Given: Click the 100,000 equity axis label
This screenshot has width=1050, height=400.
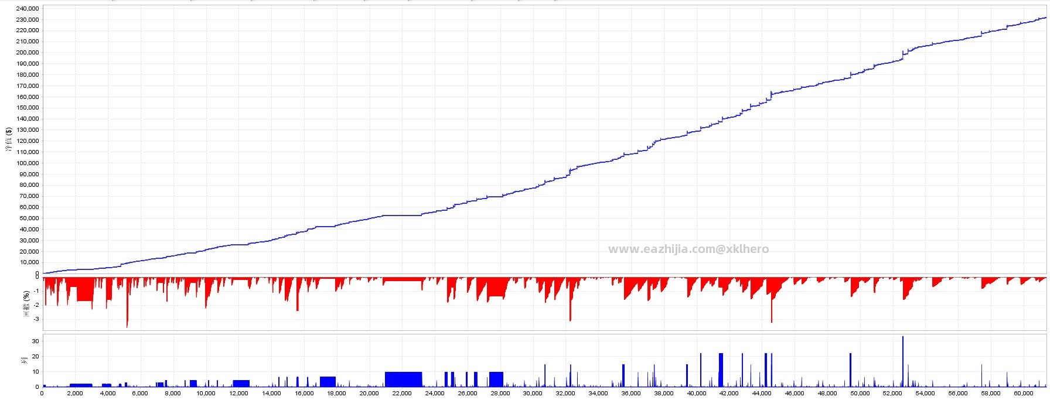Looking at the screenshot, I should coord(28,163).
